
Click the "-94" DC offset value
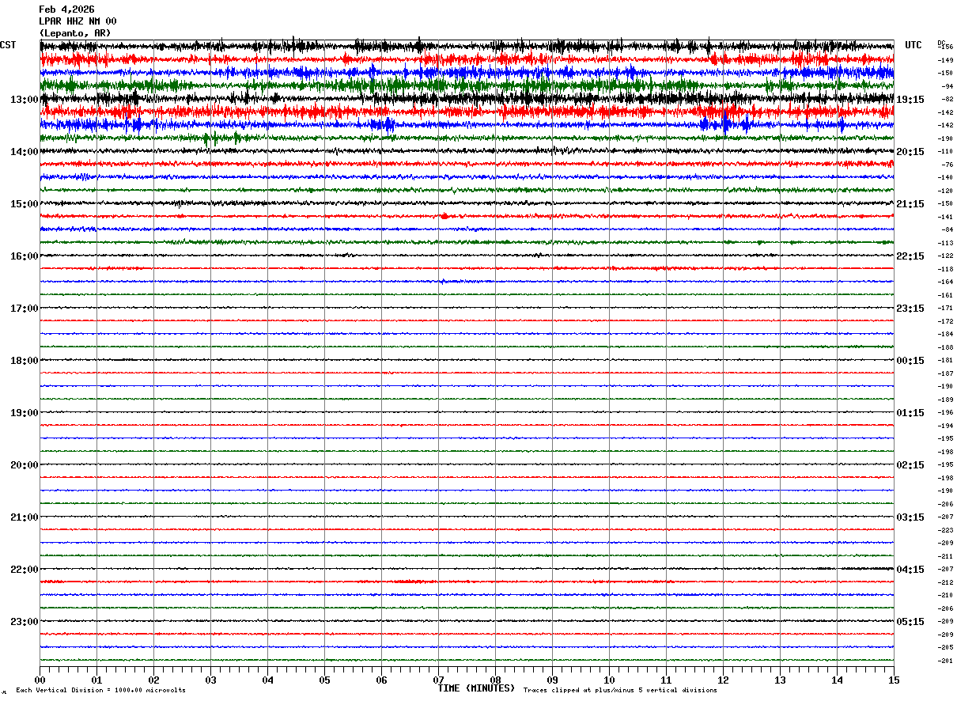[947, 86]
